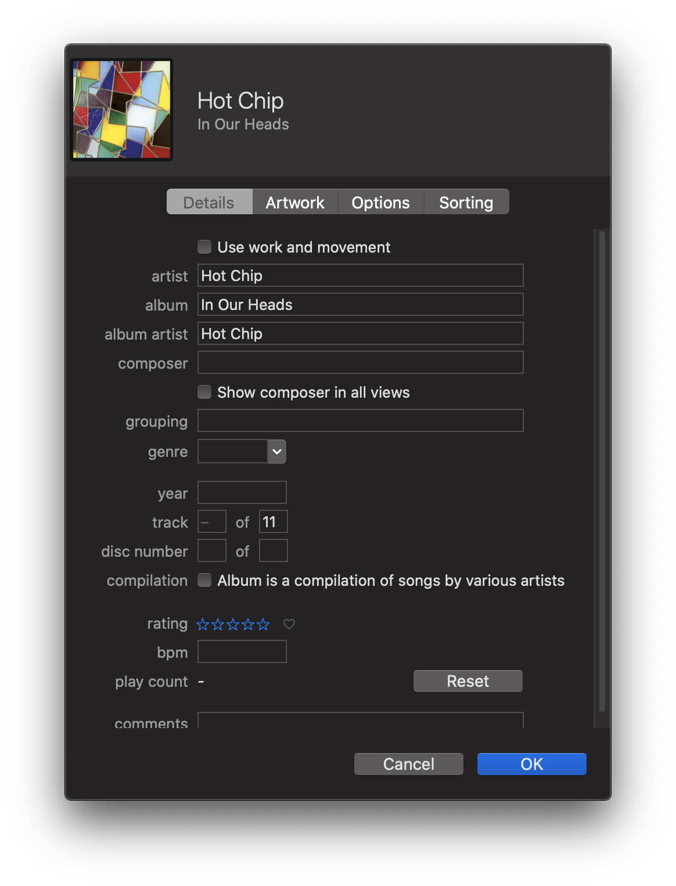Click the Reset play count button

468,681
